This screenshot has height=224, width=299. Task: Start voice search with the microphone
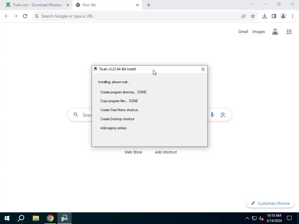212,115
